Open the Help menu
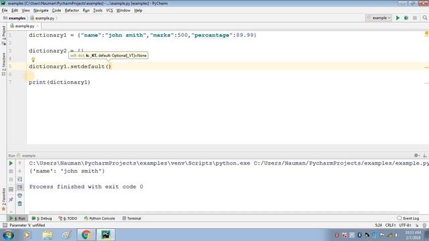 click(x=138, y=11)
